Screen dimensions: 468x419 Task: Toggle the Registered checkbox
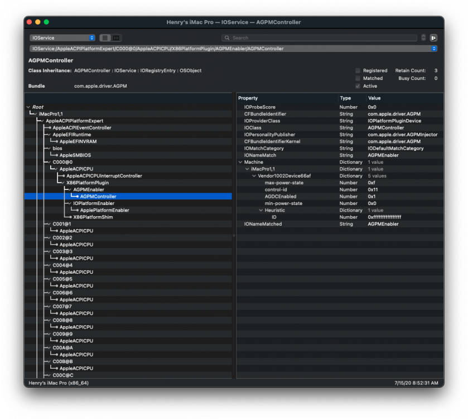[x=358, y=70]
